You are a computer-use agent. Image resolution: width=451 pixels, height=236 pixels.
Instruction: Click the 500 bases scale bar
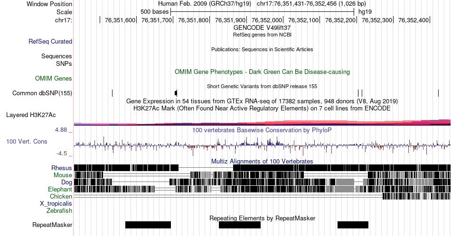click(x=262, y=12)
